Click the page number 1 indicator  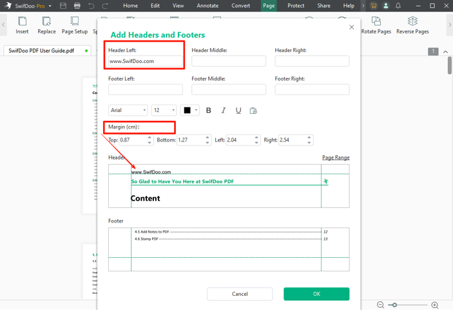[433, 51]
